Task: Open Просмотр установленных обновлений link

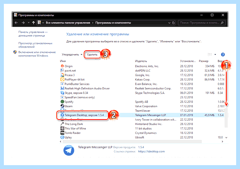Action: (35, 45)
